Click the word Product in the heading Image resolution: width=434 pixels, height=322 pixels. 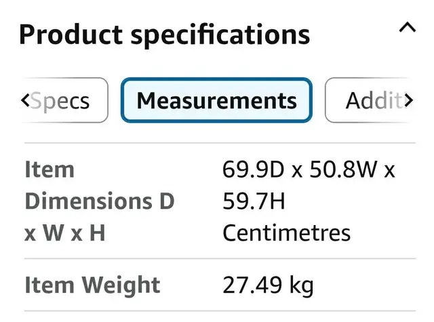71,35
